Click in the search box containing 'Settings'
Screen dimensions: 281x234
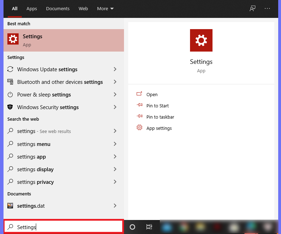(64, 227)
